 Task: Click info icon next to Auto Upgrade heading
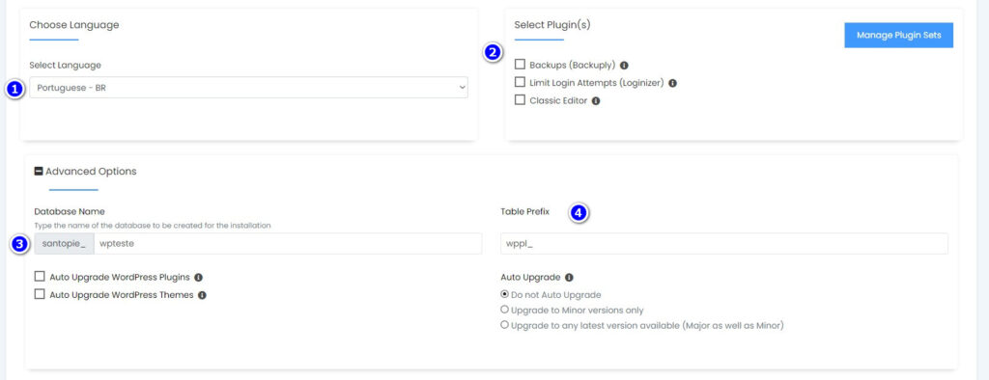coord(569,277)
